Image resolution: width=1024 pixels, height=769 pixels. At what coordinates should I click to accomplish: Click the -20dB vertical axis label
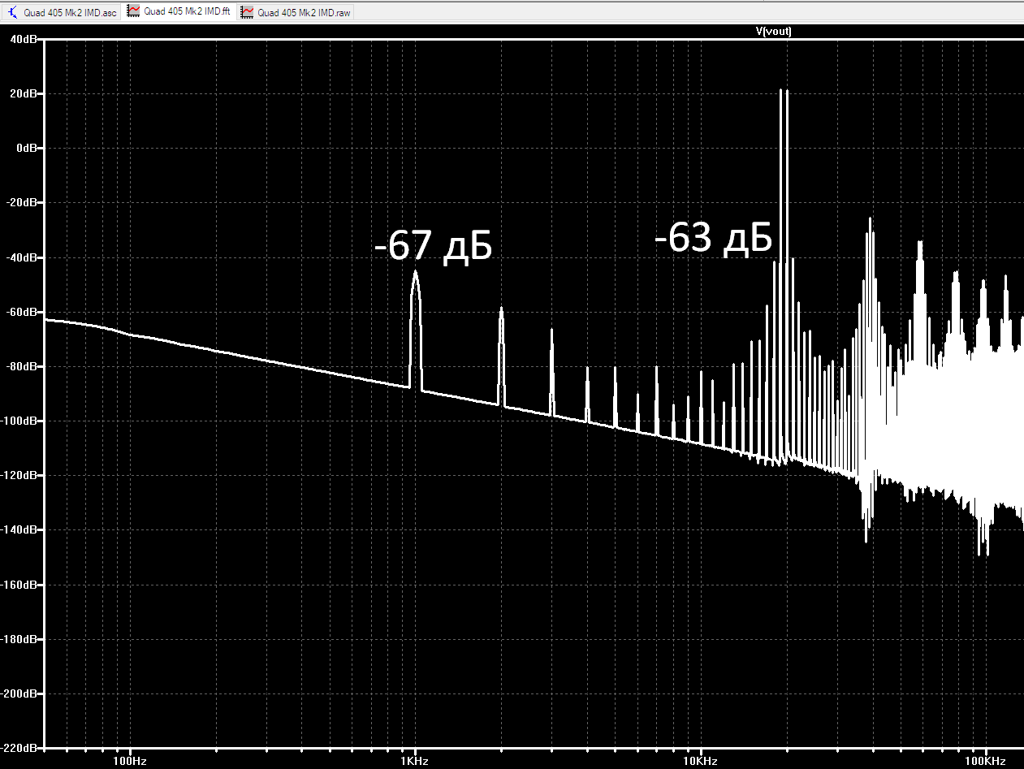coord(21,203)
